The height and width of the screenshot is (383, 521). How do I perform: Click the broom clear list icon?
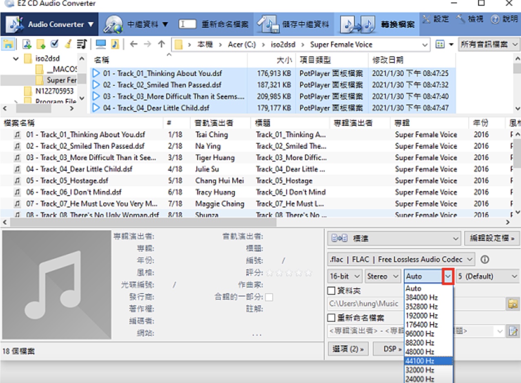(68, 44)
